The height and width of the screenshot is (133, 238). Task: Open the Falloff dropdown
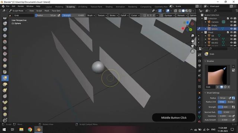pos(124,16)
